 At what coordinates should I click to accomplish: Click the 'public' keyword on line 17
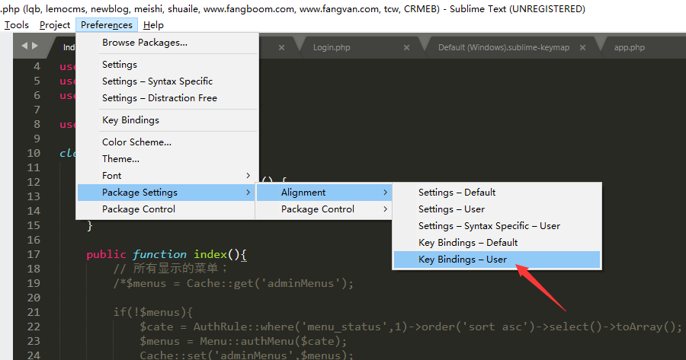[106, 254]
